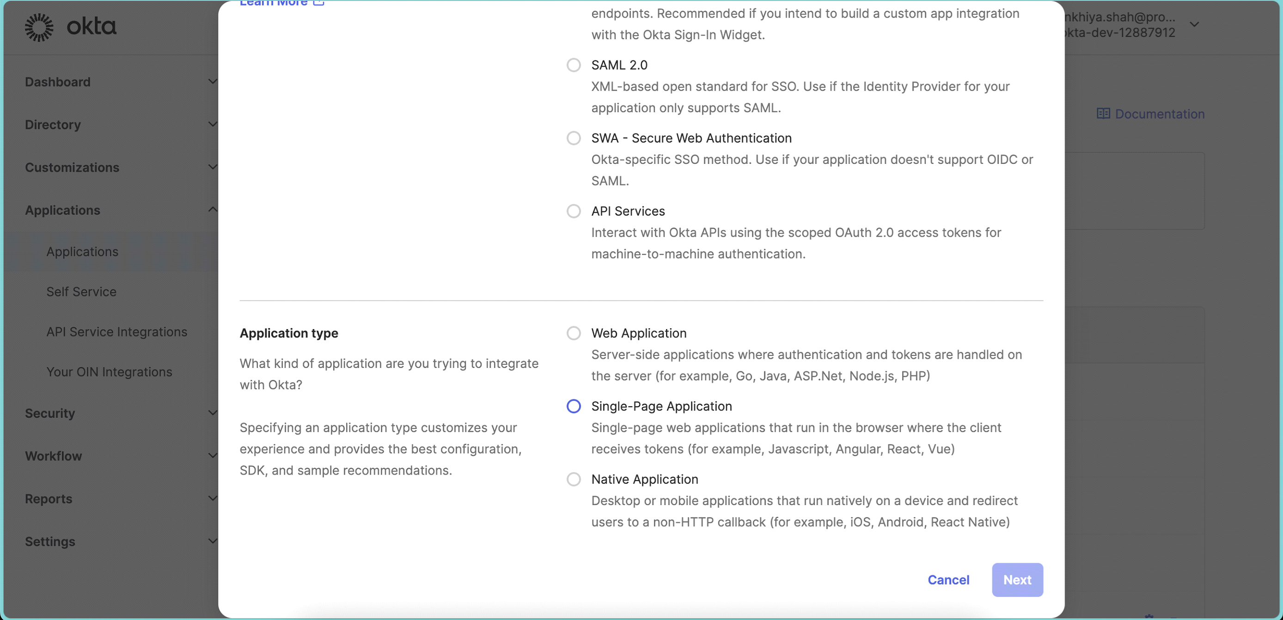
Task: Open the Documentation link
Action: 1151,114
